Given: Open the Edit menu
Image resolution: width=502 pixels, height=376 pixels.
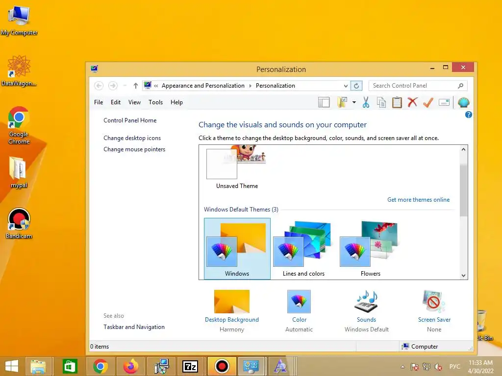Looking at the screenshot, I should click(x=116, y=102).
